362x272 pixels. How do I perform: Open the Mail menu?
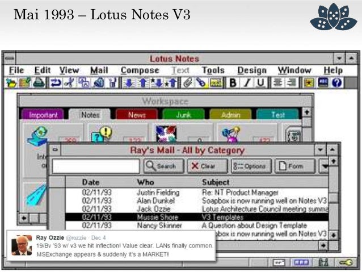pyautogui.click(x=99, y=70)
